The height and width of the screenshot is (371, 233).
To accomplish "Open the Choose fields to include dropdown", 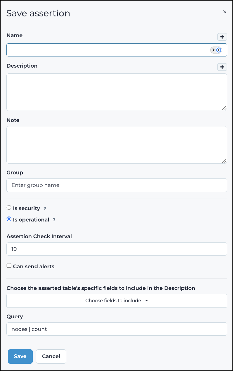I will tap(116, 300).
